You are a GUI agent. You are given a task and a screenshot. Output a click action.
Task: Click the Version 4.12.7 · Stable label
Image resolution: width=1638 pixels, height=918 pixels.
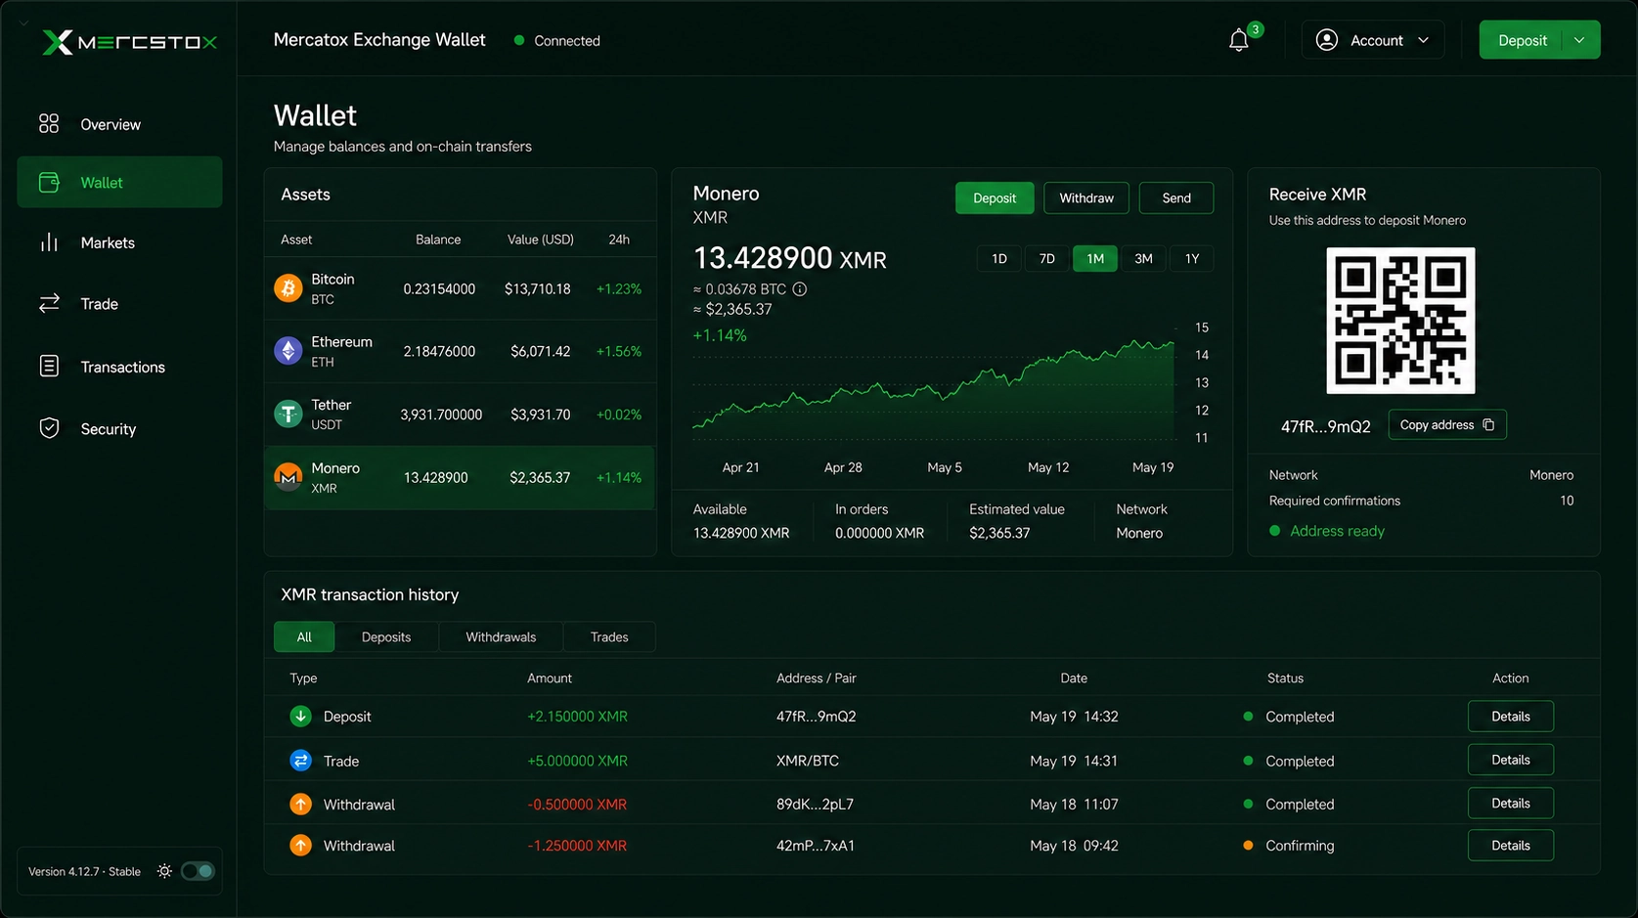(x=84, y=871)
